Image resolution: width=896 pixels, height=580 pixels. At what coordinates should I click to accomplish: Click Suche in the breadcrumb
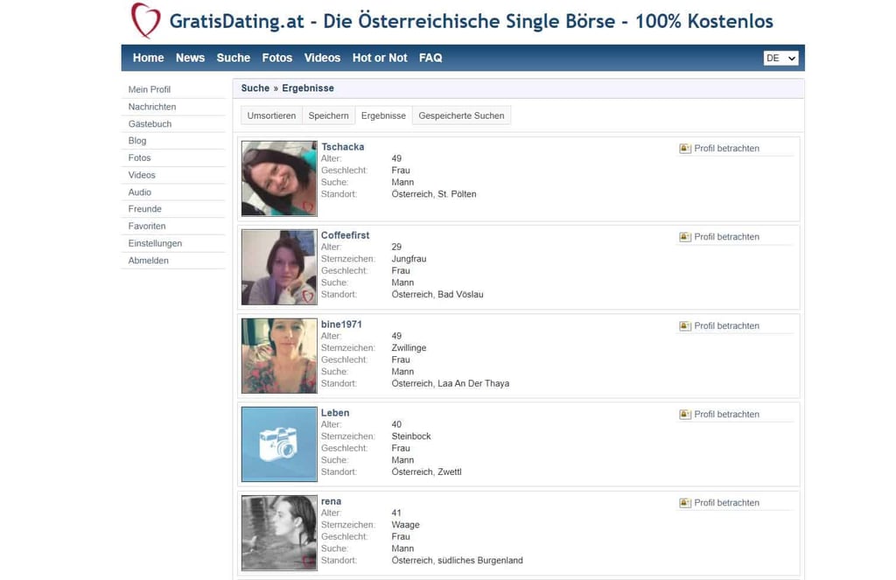pos(255,88)
